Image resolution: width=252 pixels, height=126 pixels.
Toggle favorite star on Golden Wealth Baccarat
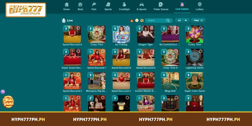(x=152, y=74)
